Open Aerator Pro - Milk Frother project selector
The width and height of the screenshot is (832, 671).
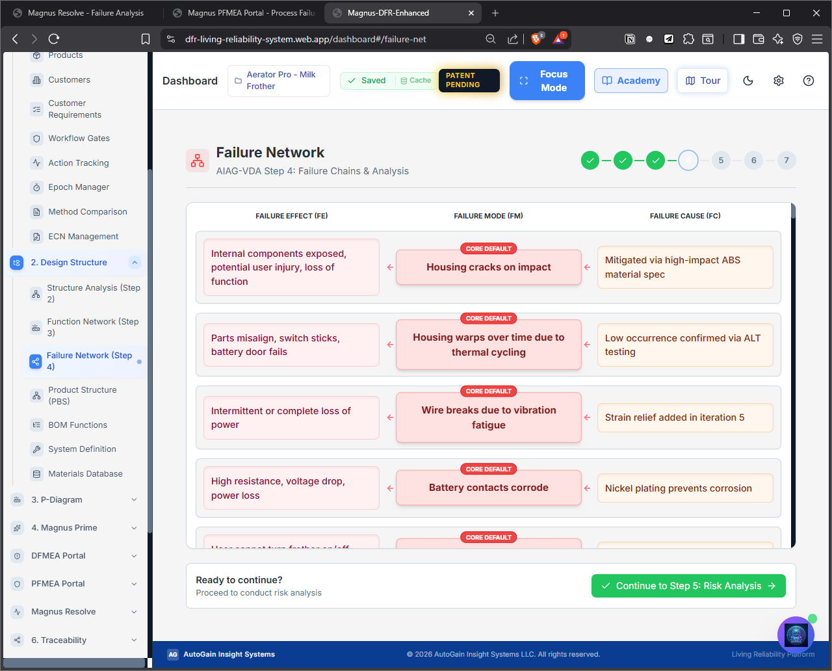point(279,81)
